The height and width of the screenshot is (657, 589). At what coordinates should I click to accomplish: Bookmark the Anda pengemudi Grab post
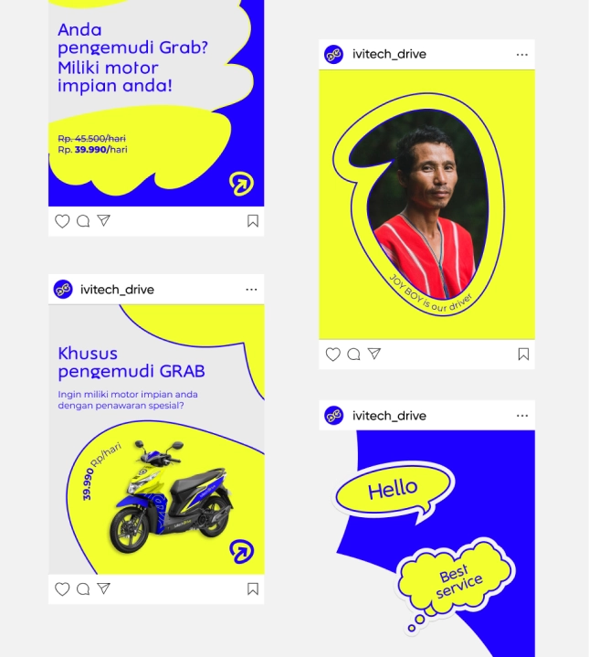click(253, 221)
